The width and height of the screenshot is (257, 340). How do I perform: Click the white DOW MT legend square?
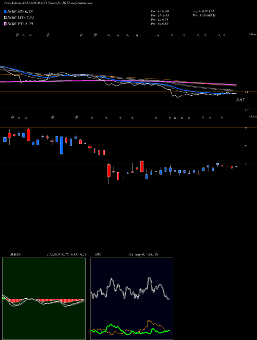tap(5, 18)
